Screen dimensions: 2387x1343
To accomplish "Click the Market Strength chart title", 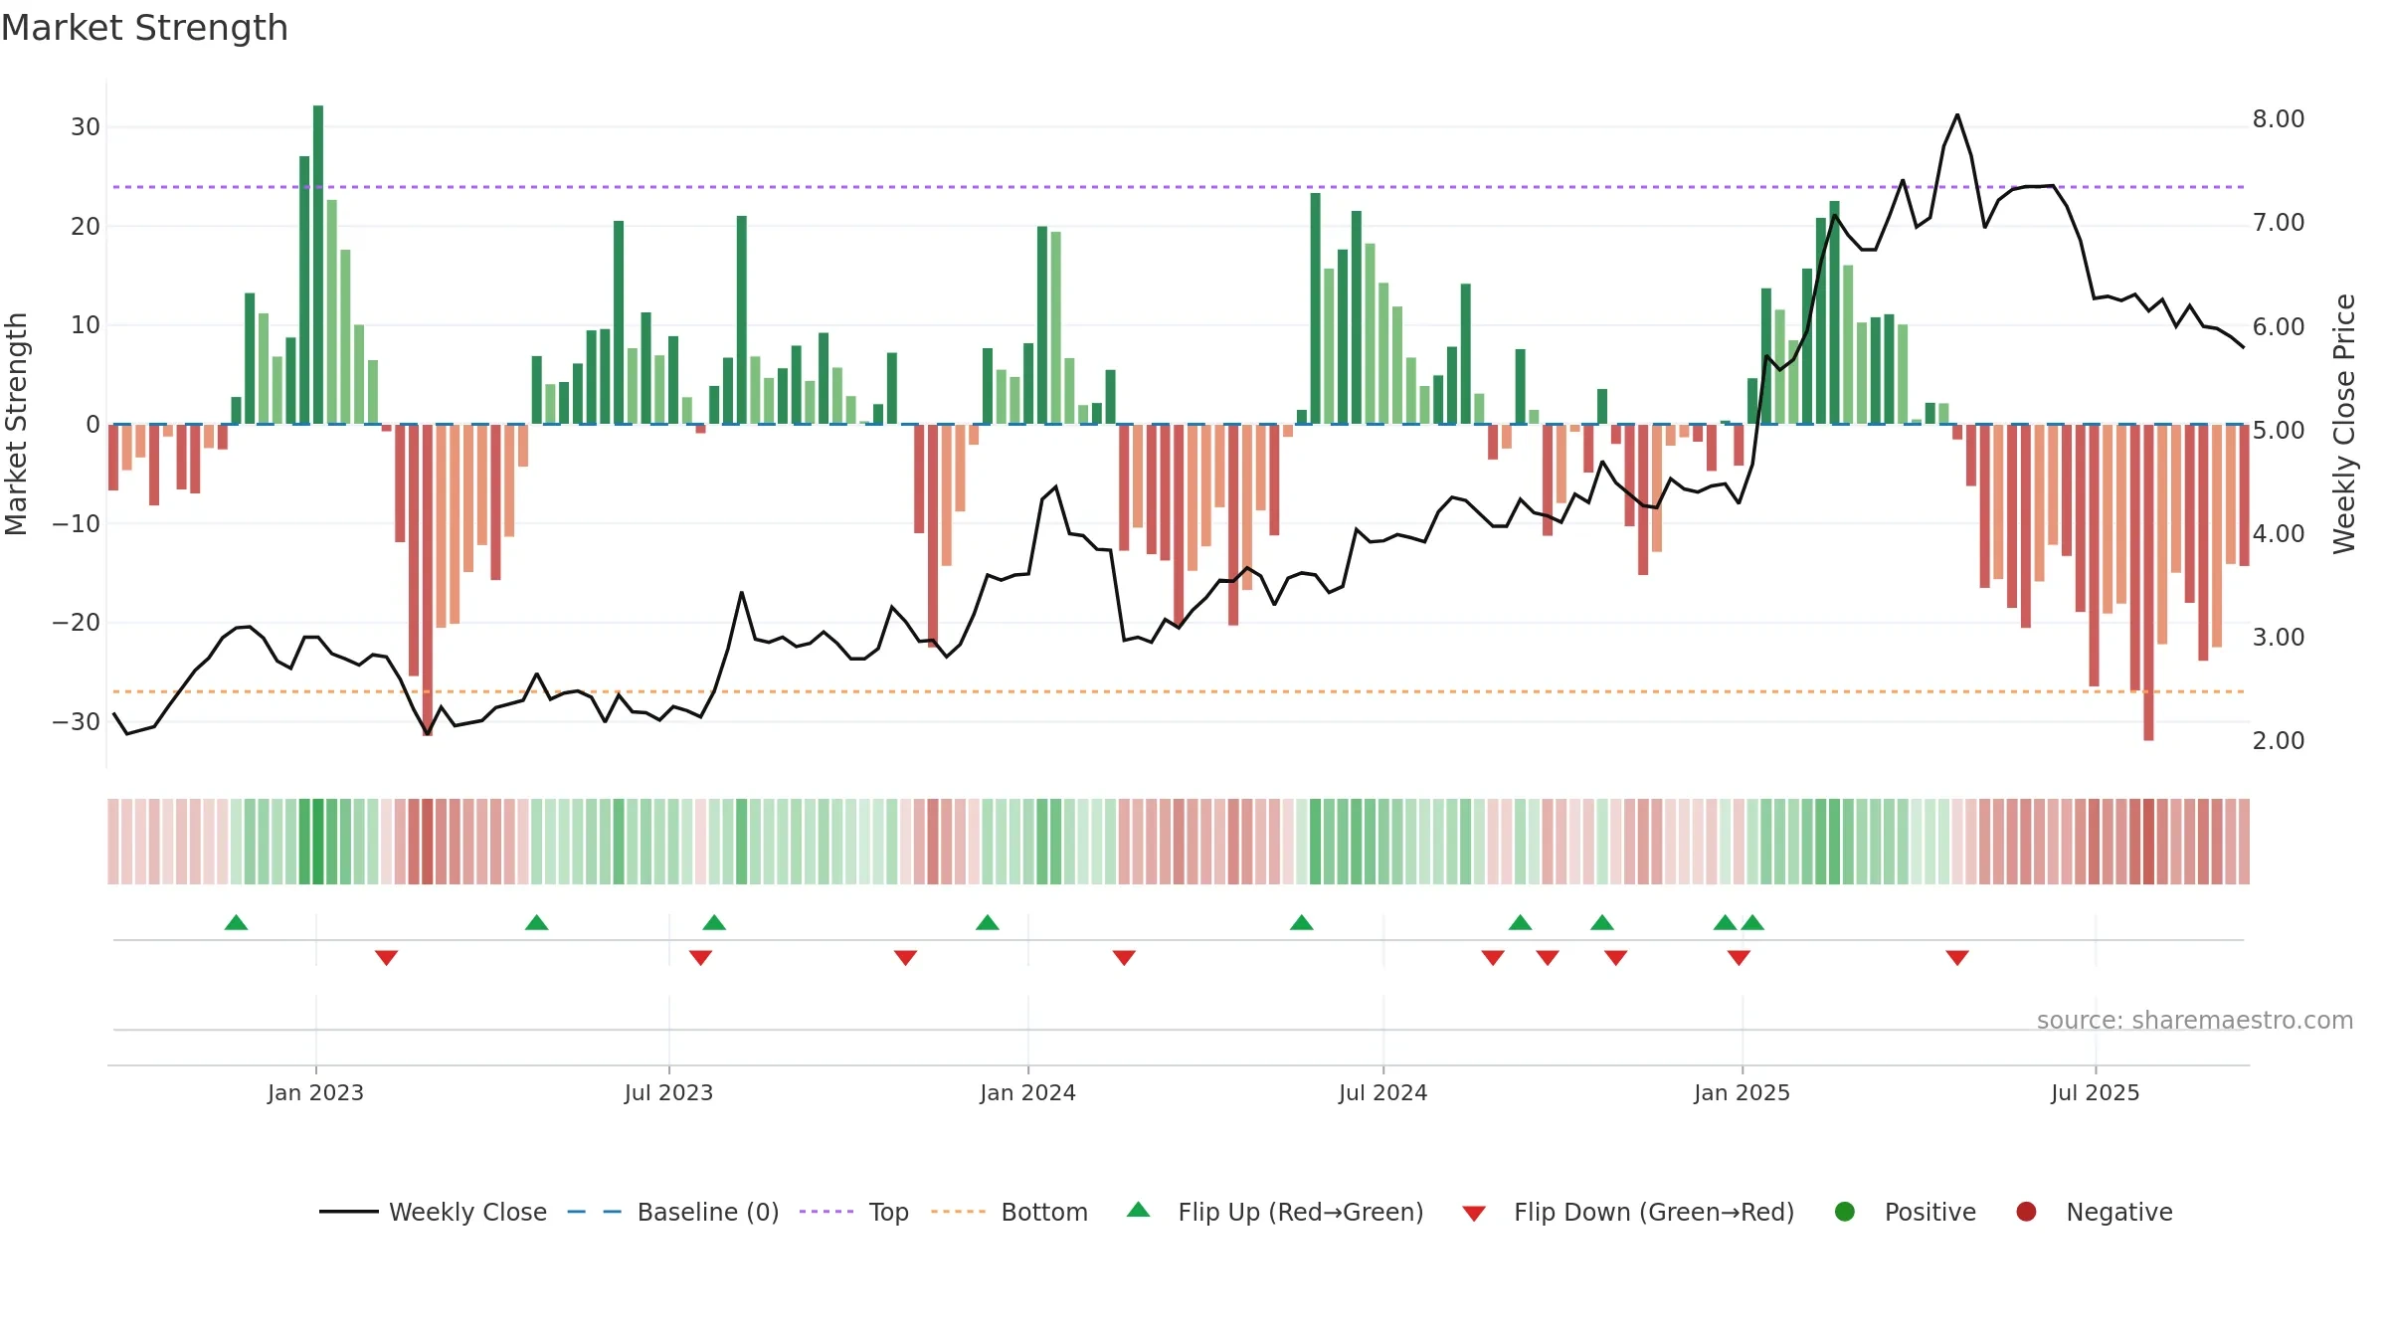I will (144, 28).
